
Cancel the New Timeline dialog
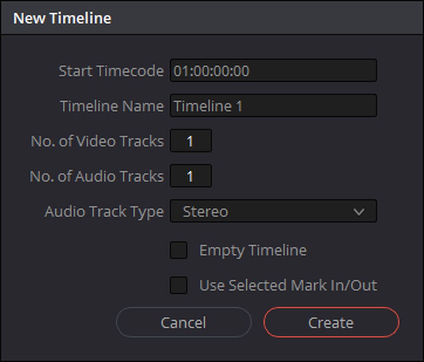click(184, 322)
